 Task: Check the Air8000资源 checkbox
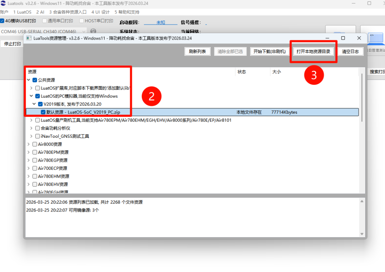35,144
